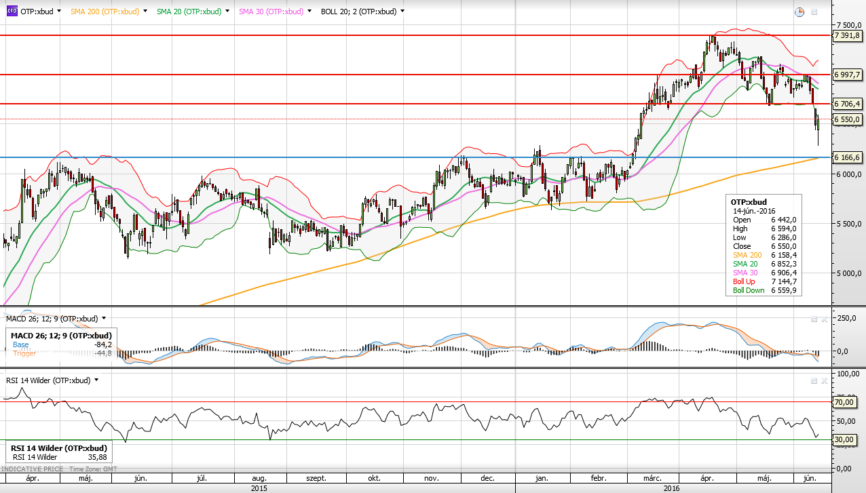Click the Close 6 550,0 row
Image resolution: width=866 pixels, height=493 pixels.
click(764, 246)
